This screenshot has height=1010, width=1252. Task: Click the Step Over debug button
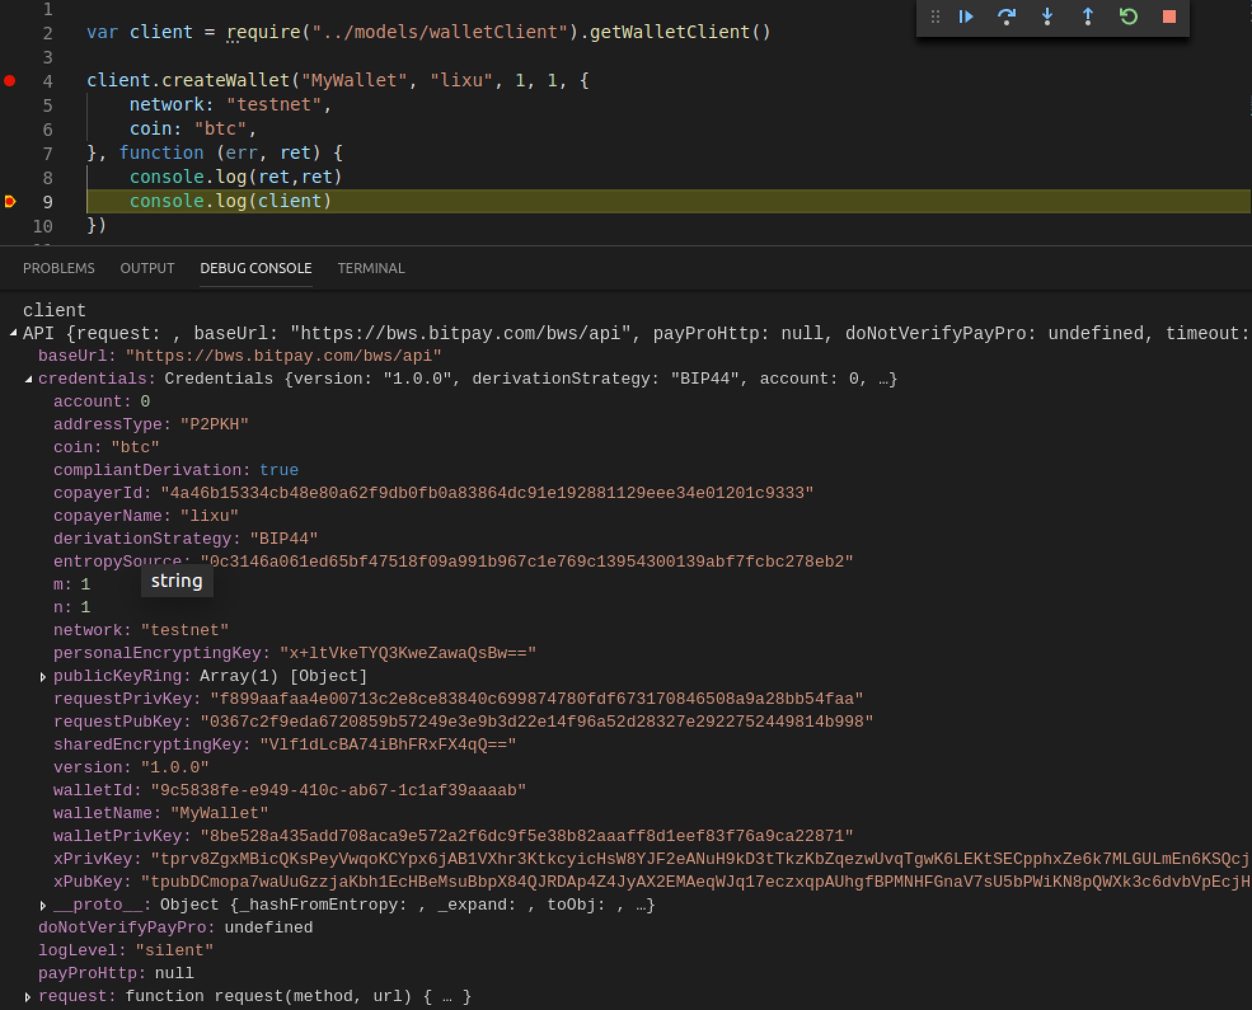click(1007, 17)
